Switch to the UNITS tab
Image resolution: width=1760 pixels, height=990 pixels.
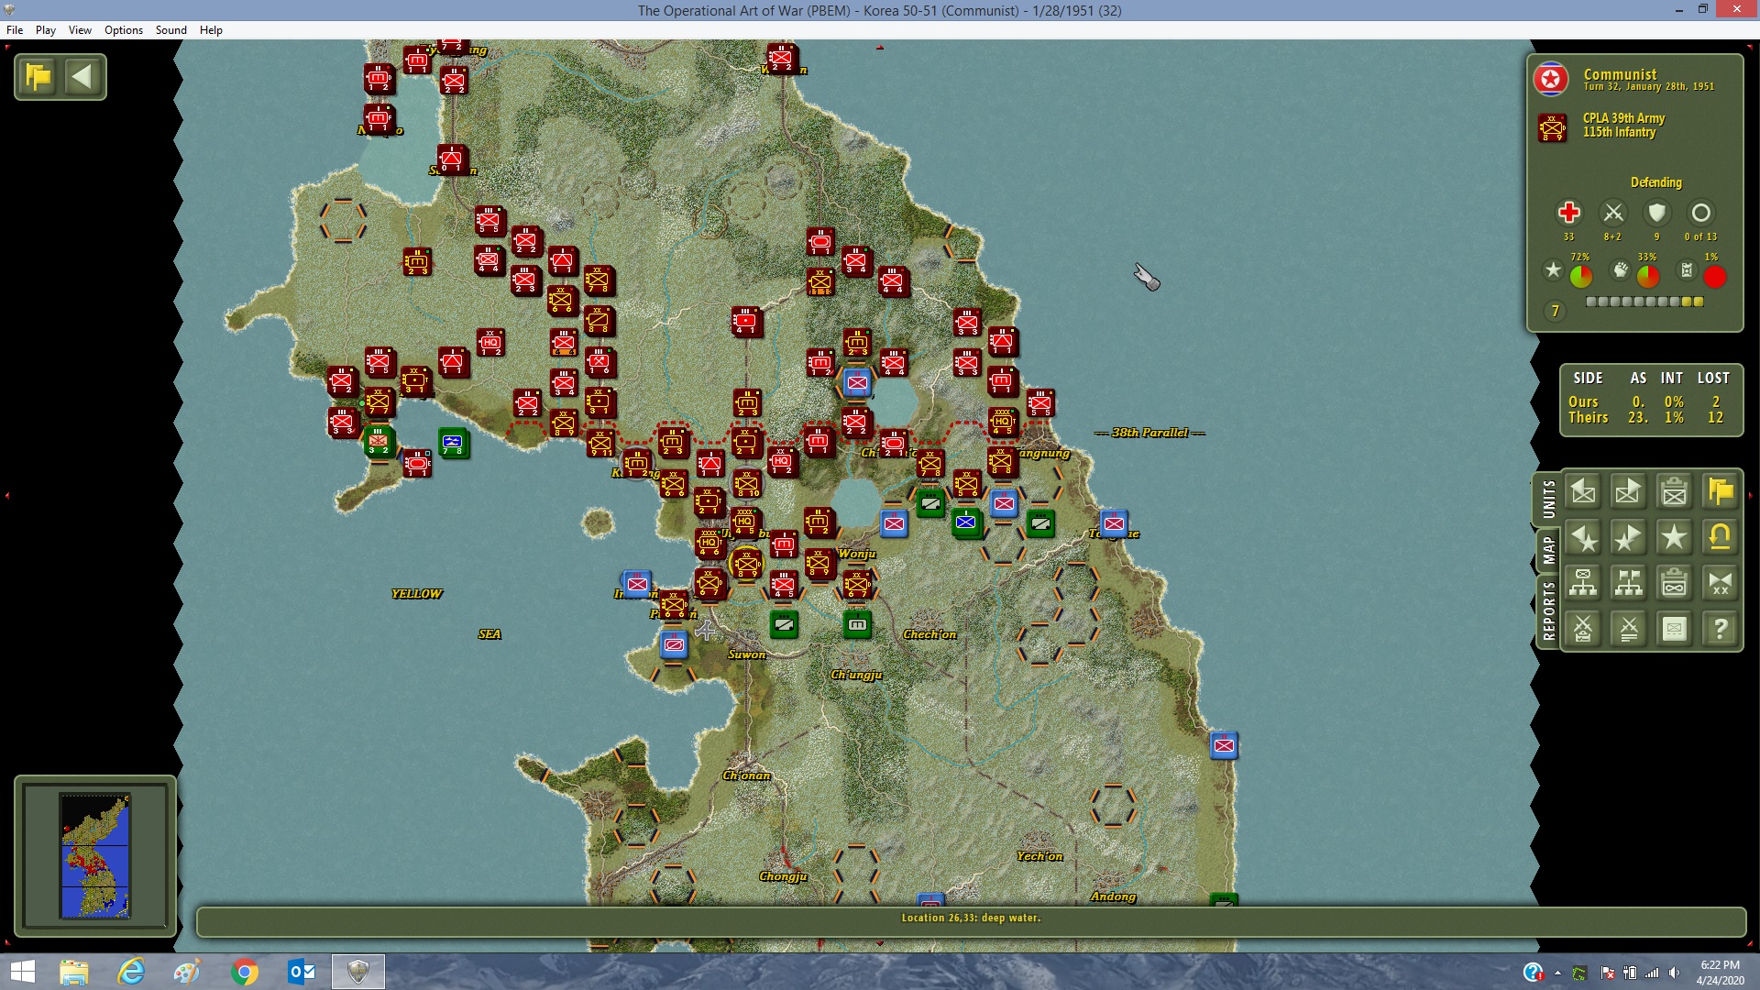(x=1548, y=500)
